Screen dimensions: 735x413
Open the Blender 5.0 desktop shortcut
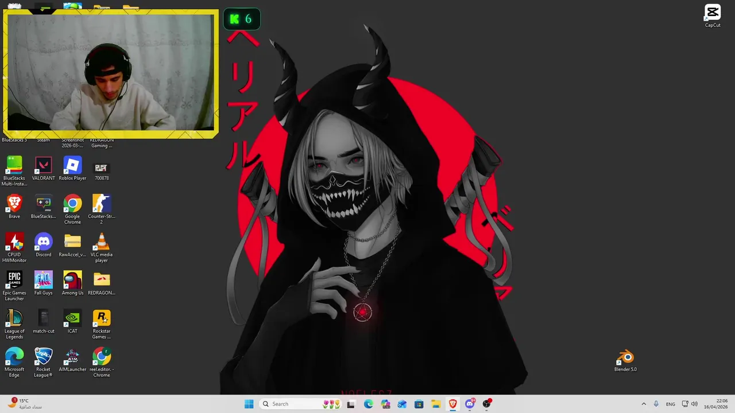(x=625, y=361)
